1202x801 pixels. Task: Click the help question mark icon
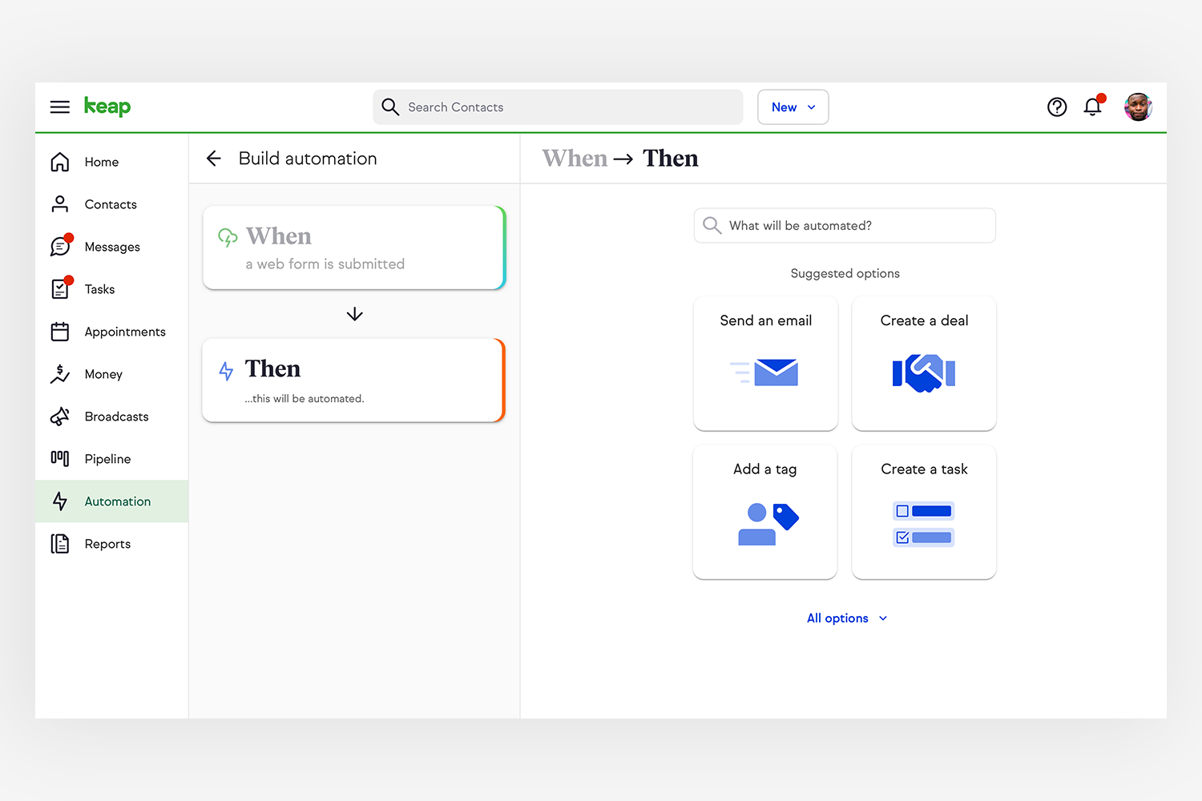point(1057,107)
